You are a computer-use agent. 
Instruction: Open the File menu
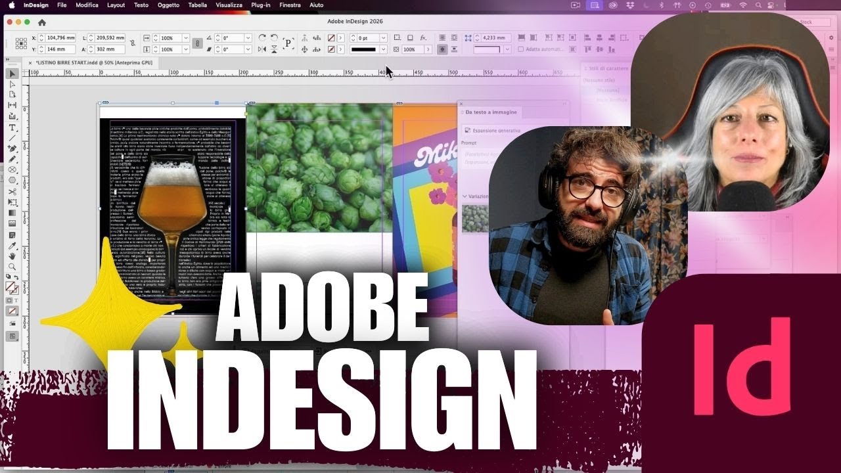point(62,5)
